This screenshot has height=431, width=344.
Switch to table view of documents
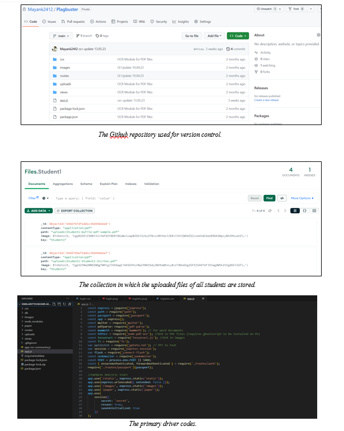314,211
